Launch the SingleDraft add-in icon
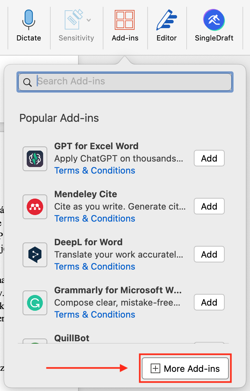Image resolution: width=250 pixels, height=391 pixels. pos(214,20)
